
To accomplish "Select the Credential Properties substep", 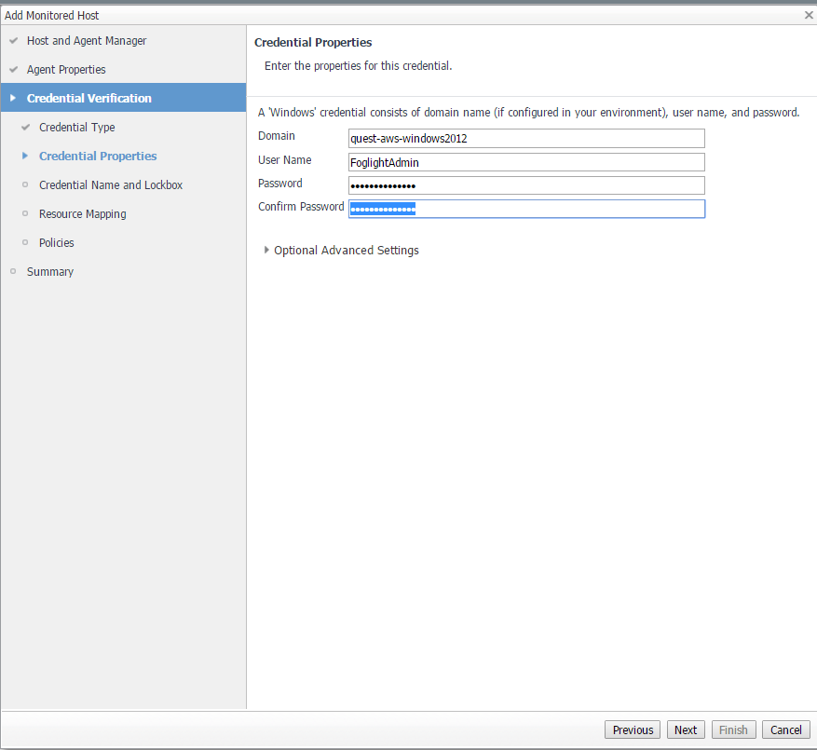I will coord(98,157).
